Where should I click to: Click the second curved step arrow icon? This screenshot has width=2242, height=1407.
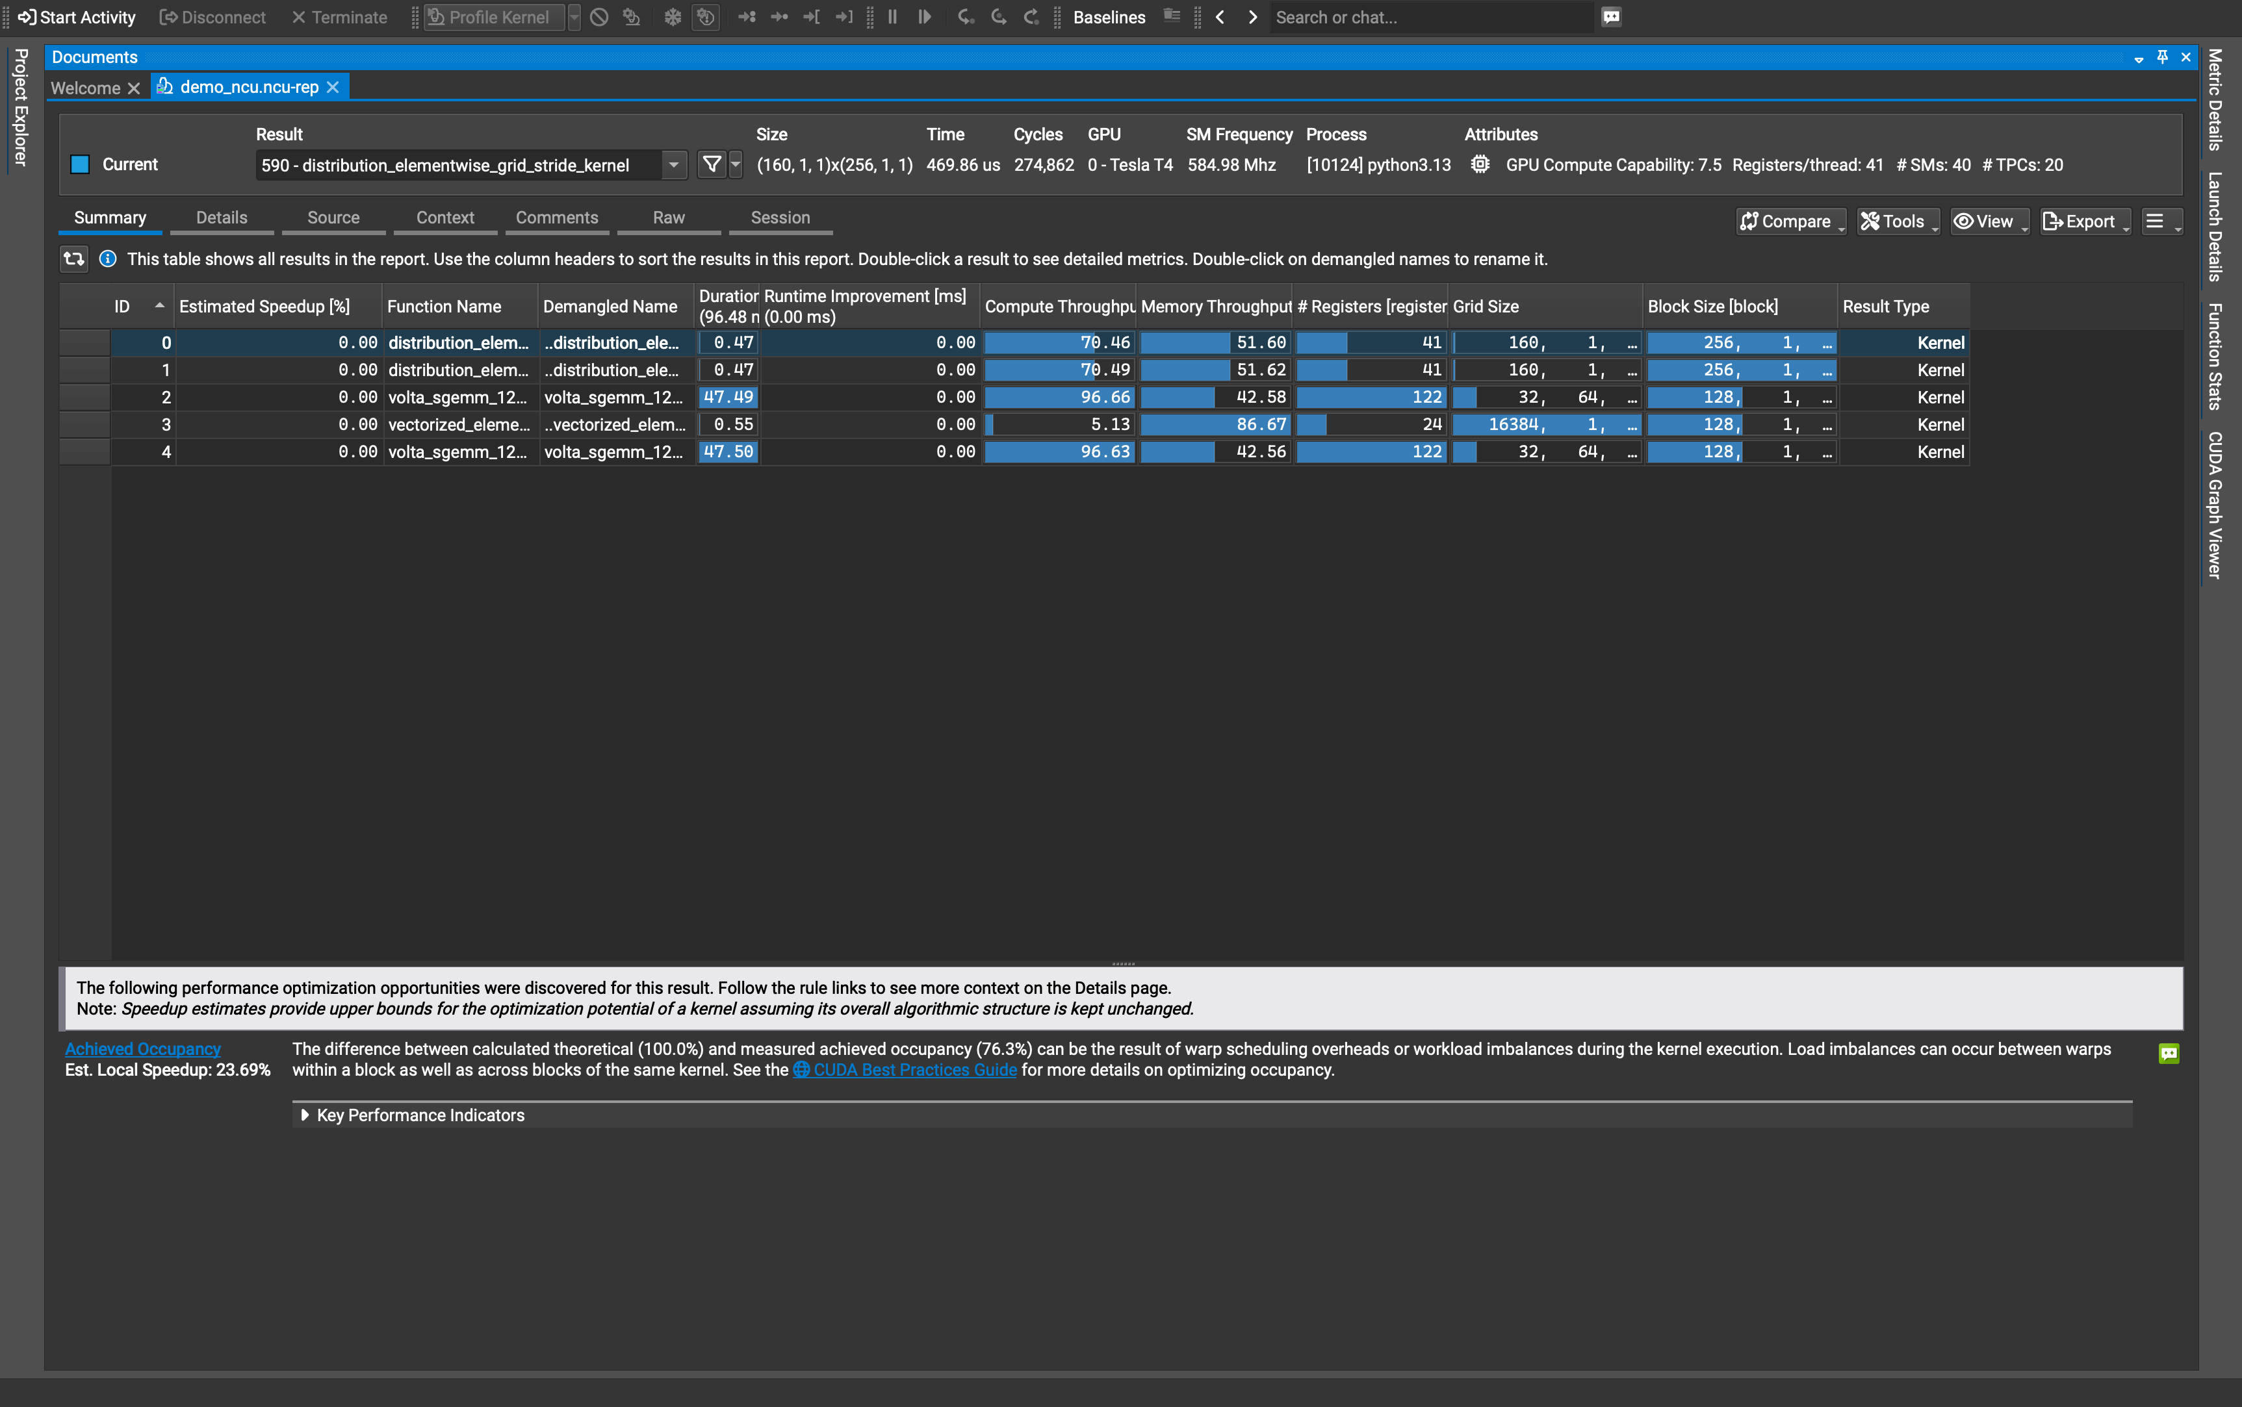999,17
